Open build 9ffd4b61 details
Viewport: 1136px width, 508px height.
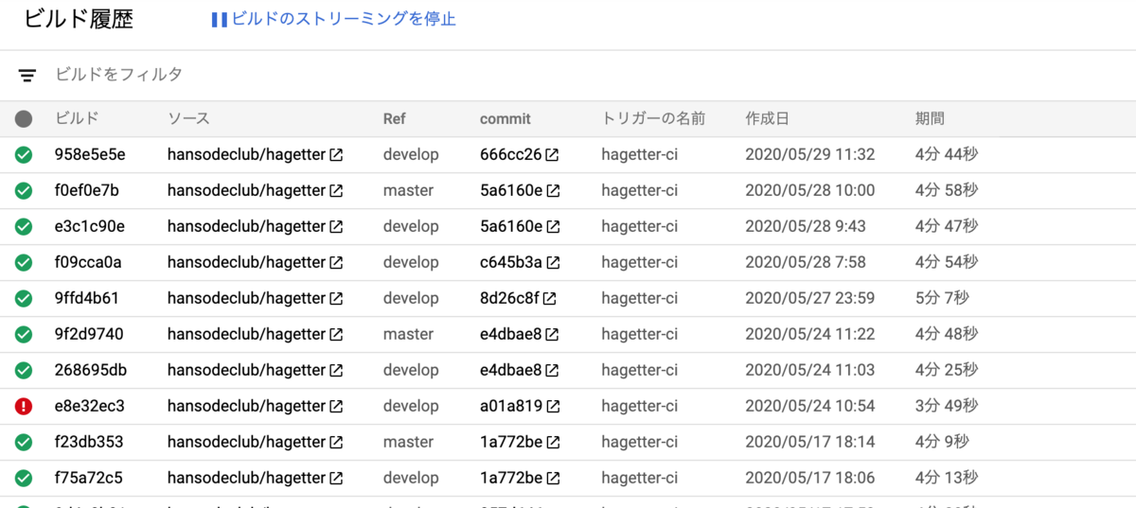pyautogui.click(x=87, y=298)
